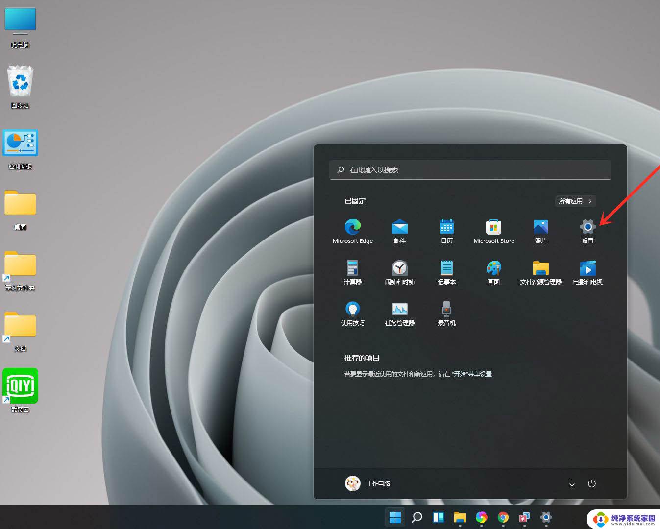Open taskbar search magnifier

pyautogui.click(x=417, y=517)
